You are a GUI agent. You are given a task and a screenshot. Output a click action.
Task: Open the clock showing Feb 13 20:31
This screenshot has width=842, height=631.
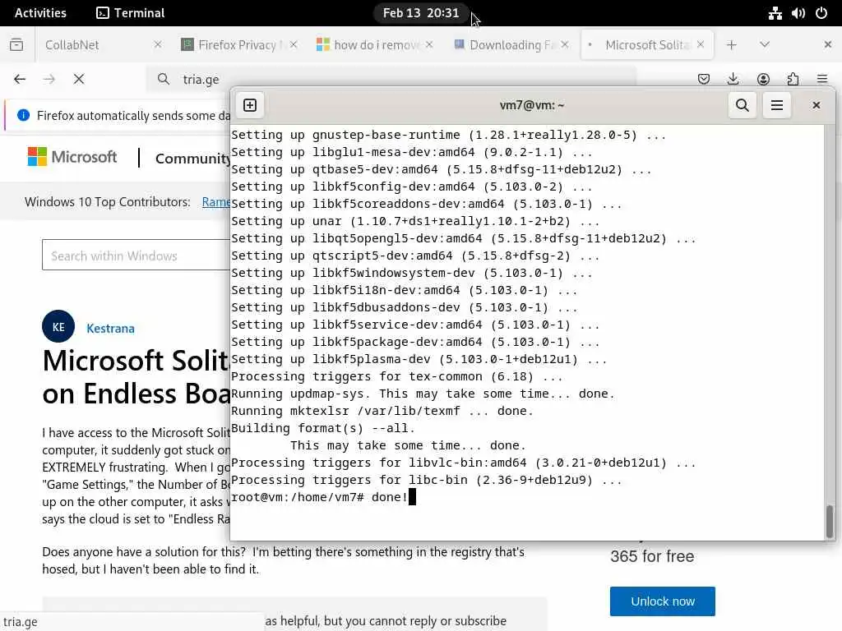click(x=421, y=13)
